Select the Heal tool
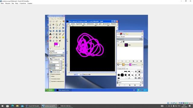Image resolution: width=193 pixels, height=108 pixels. tap(63, 37)
